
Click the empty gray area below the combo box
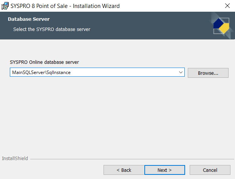(113, 113)
